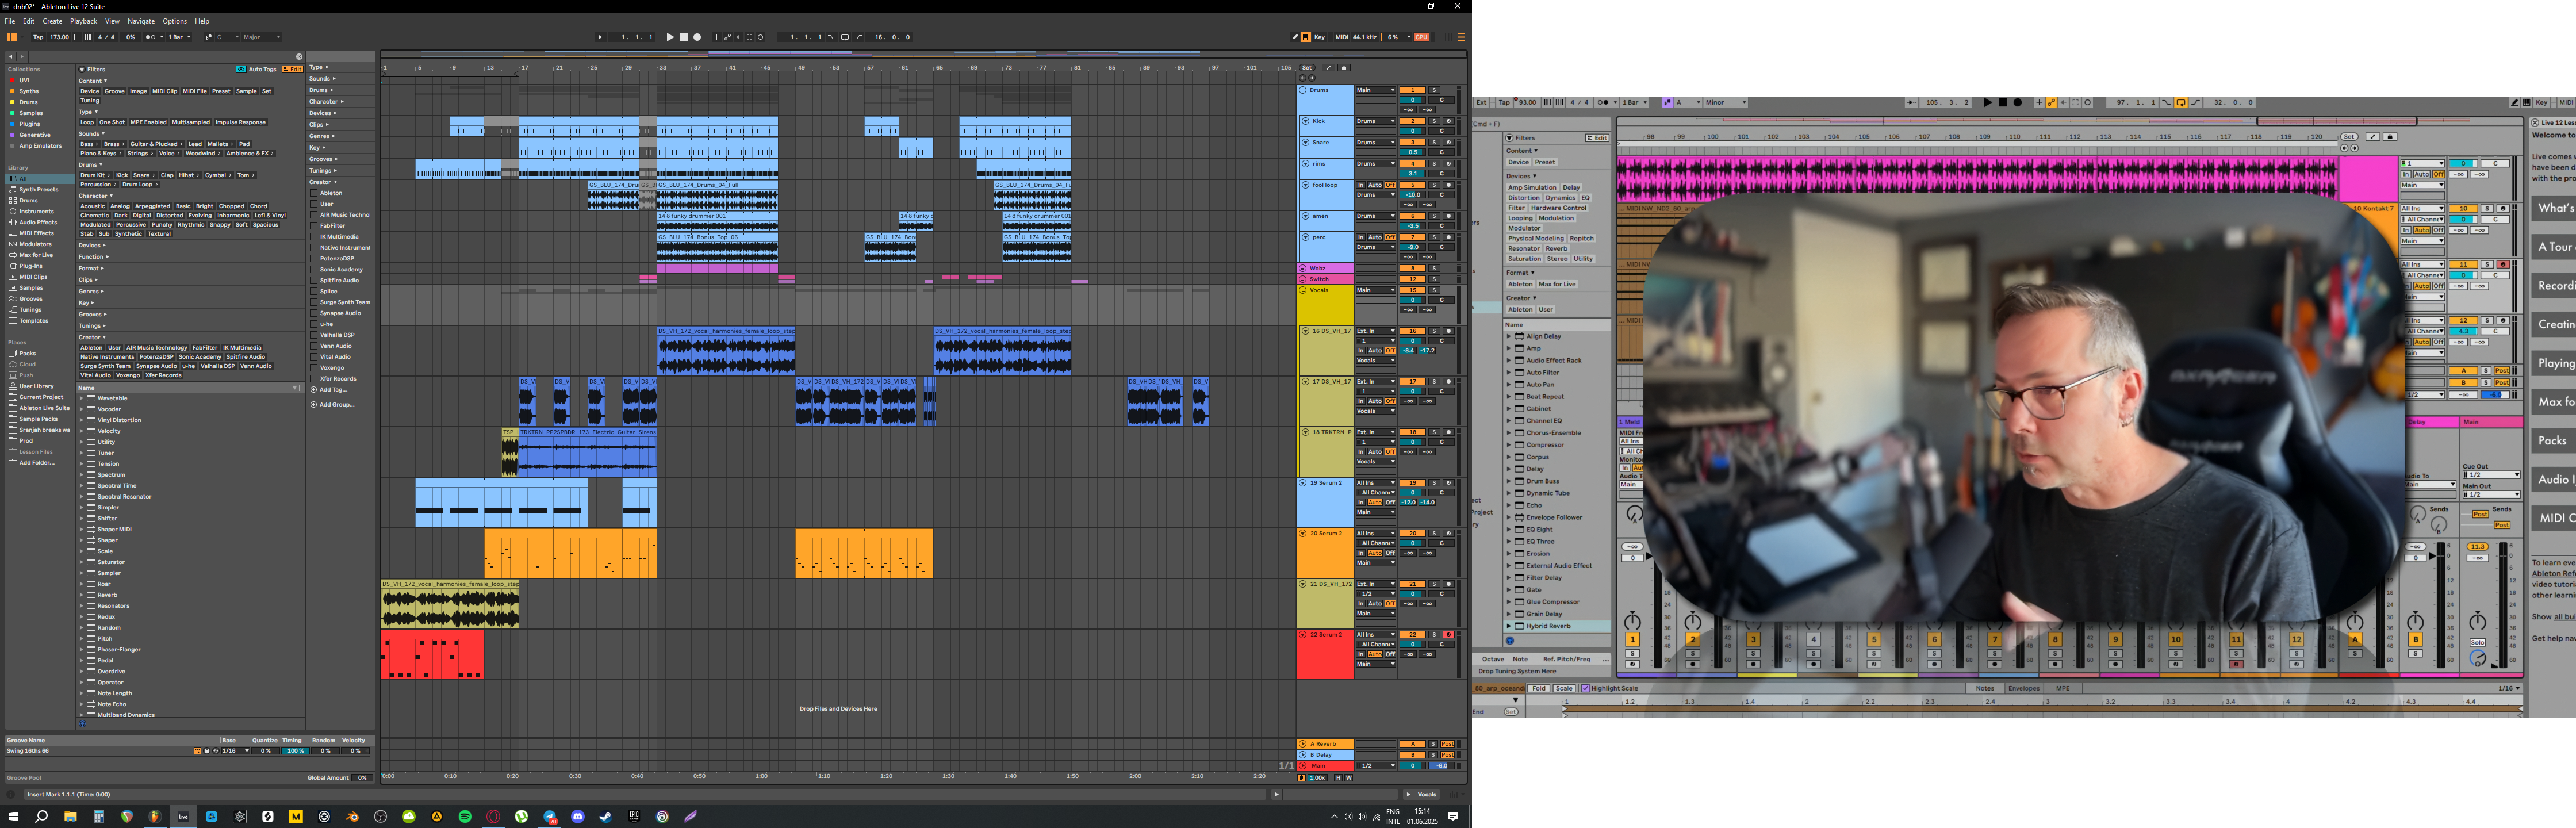The image size is (2576, 828).
Task: Open Windows search from the taskbar
Action: pyautogui.click(x=42, y=816)
